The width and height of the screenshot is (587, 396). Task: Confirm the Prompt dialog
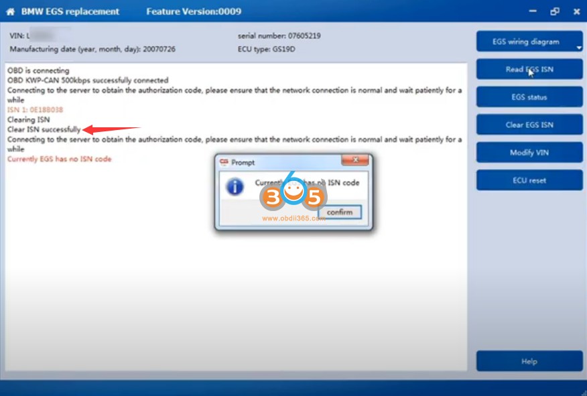[340, 212]
